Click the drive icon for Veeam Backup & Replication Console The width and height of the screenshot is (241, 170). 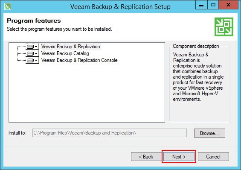pos(30,60)
